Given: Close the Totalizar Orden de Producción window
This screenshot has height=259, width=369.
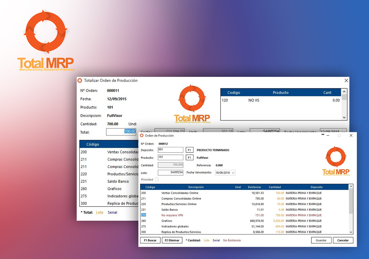Looking at the screenshot, I should pyautogui.click(x=346, y=81).
